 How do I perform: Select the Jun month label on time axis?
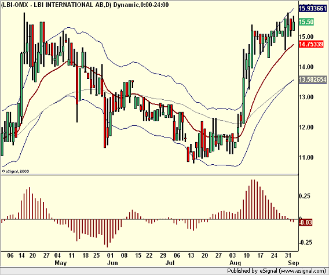[112, 263]
